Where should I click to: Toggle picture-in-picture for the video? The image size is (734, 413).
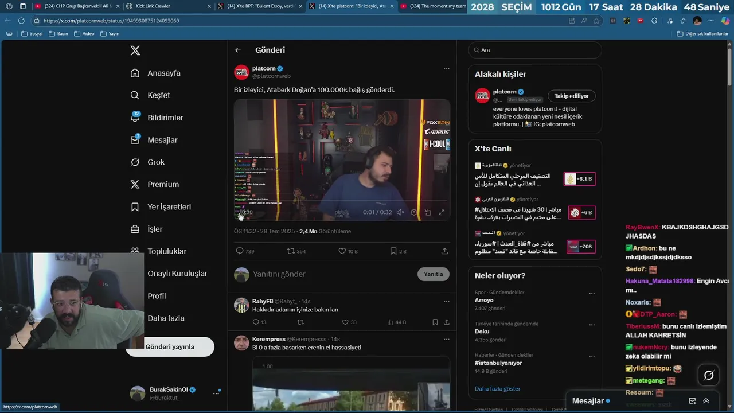click(428, 212)
